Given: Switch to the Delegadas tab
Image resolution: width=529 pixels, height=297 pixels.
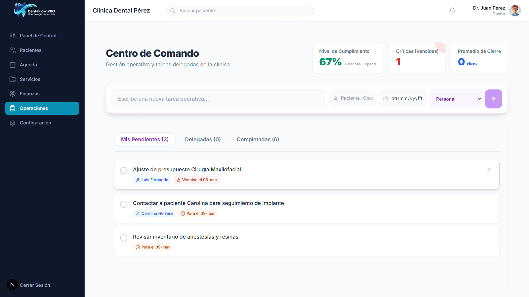Looking at the screenshot, I should click(203, 139).
